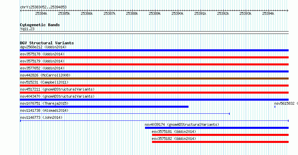
Task: Click the 25389k ruler tick label
Action: click(155, 13)
